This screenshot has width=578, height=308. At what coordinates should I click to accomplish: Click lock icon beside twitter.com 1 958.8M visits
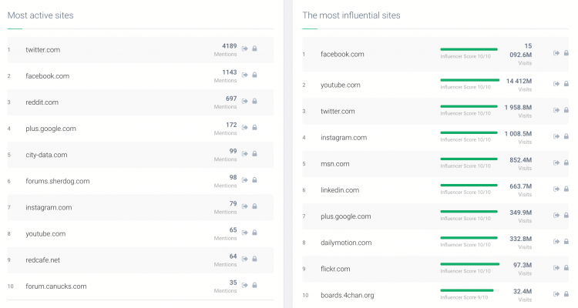(566, 110)
